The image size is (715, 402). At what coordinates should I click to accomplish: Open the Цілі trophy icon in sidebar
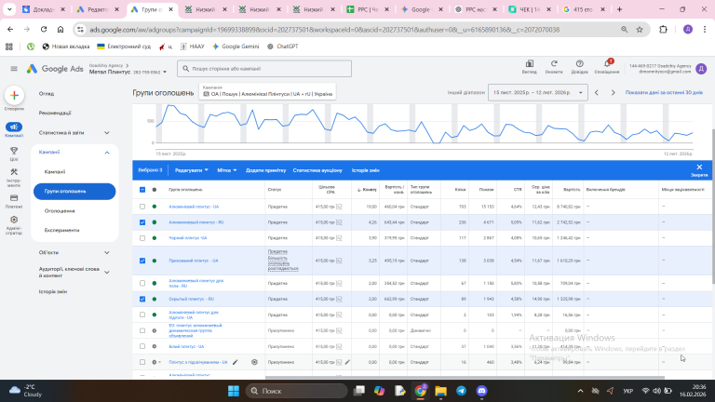tap(14, 152)
